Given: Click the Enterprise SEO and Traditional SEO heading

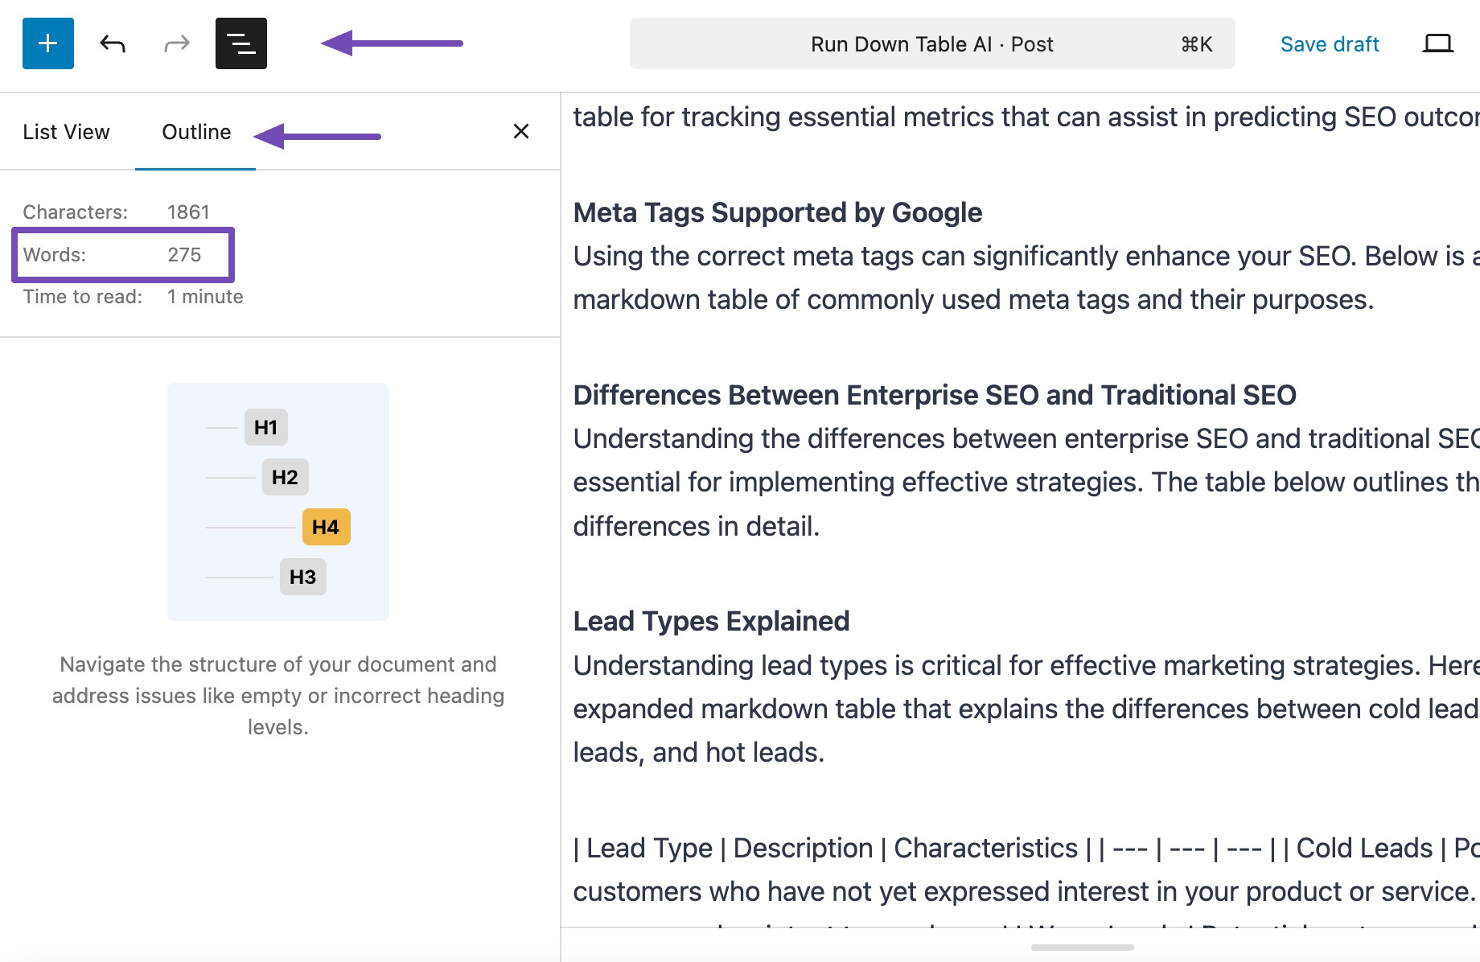Looking at the screenshot, I should (x=934, y=395).
